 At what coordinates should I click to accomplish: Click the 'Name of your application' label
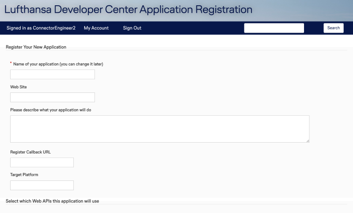point(58,64)
